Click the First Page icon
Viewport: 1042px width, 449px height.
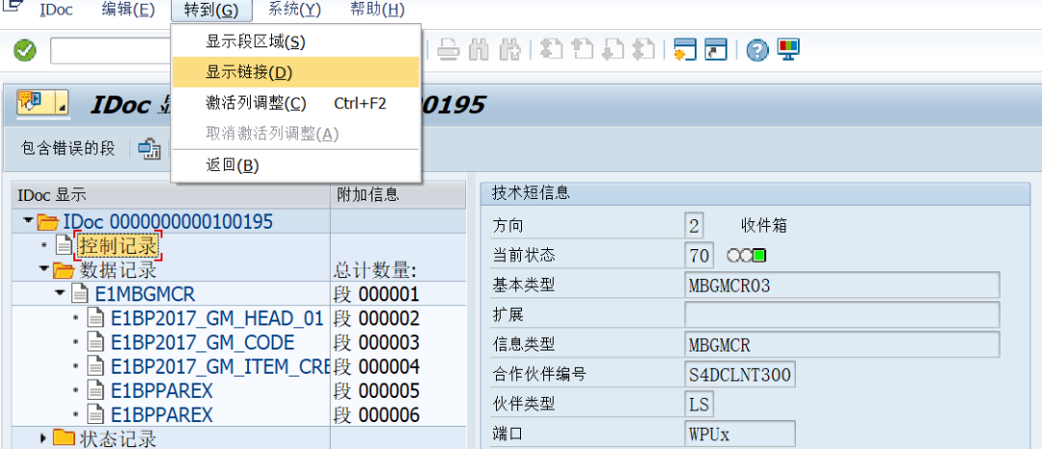tap(552, 50)
